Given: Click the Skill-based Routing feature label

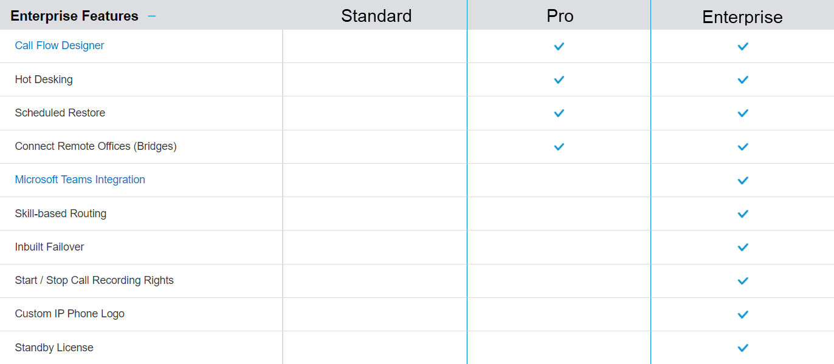Looking at the screenshot, I should click(61, 214).
